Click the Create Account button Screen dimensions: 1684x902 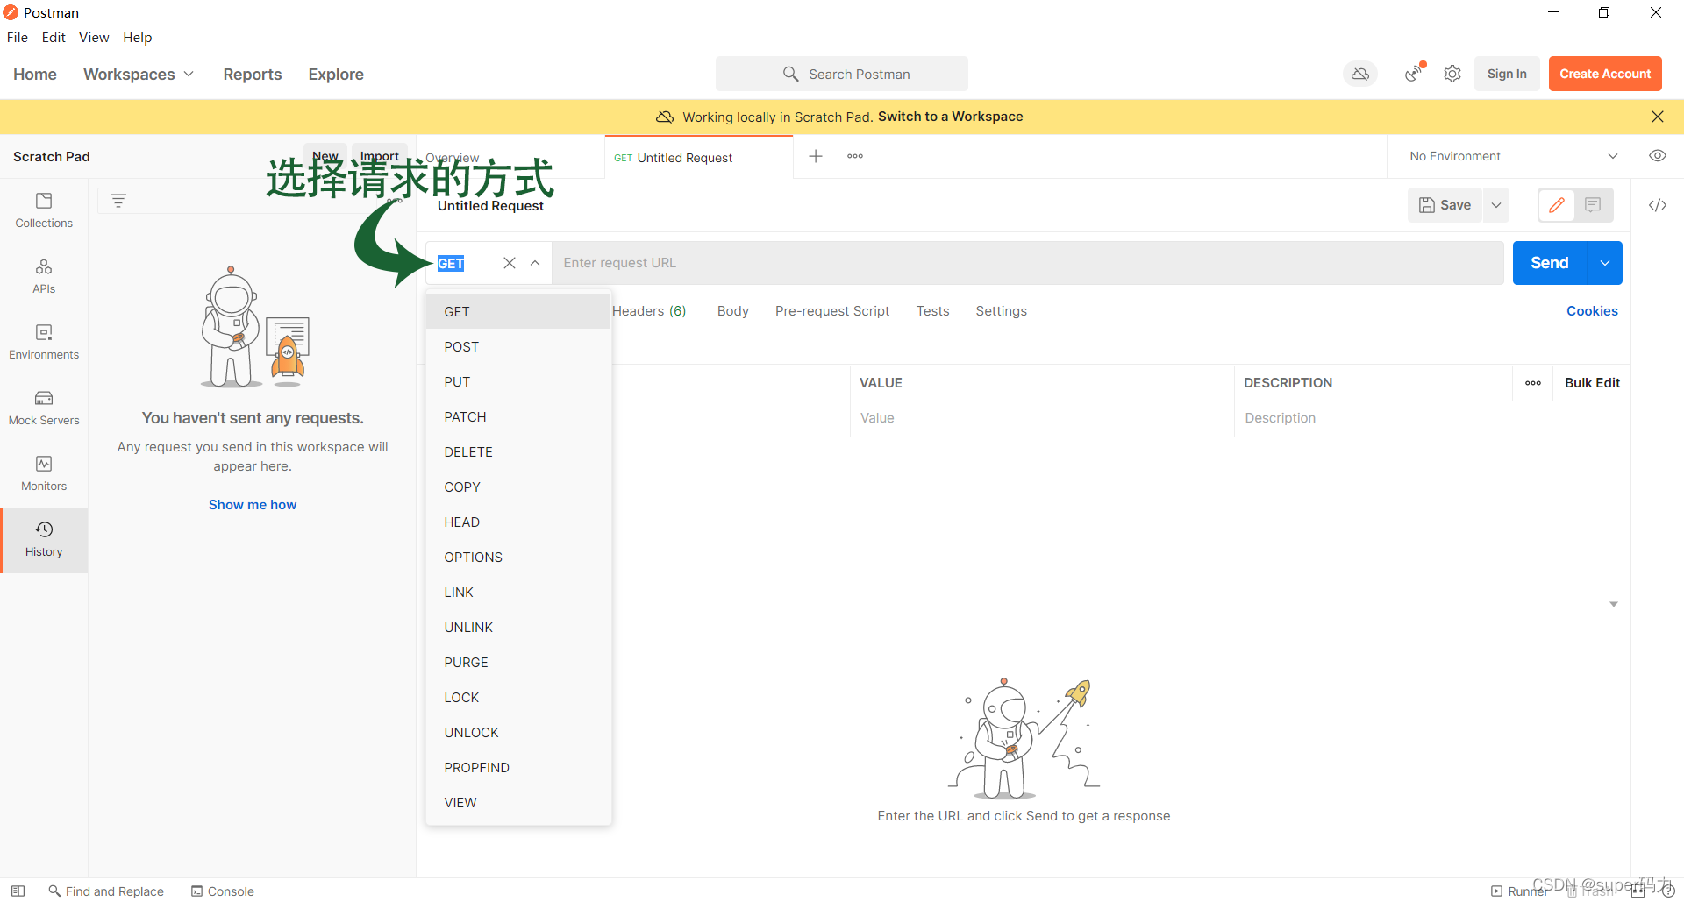click(x=1605, y=74)
